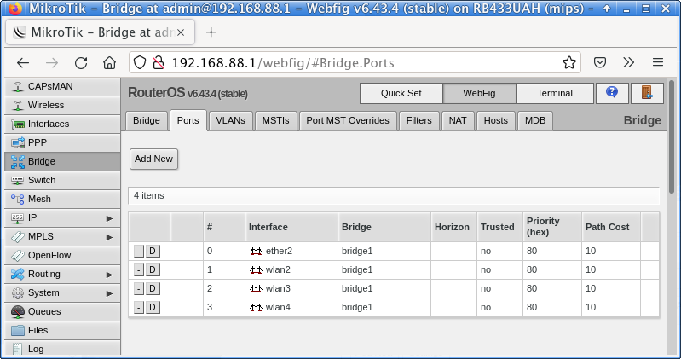Click the Add New button
This screenshot has height=359, width=681.
click(153, 159)
